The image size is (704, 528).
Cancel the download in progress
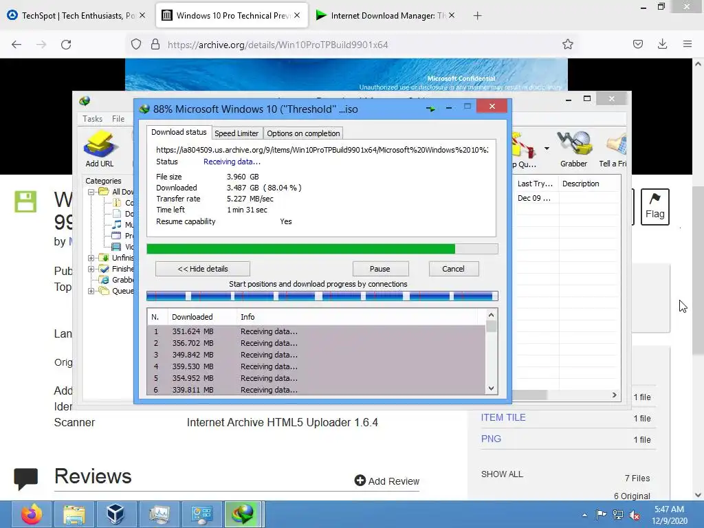454,269
